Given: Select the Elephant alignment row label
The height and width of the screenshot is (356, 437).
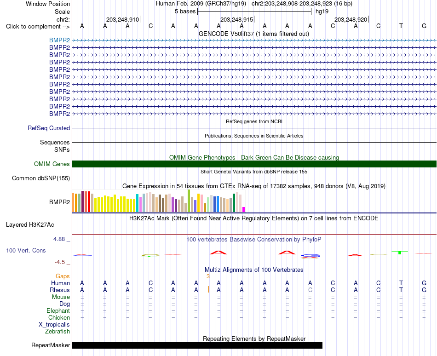Looking at the screenshot, I should (58, 310).
